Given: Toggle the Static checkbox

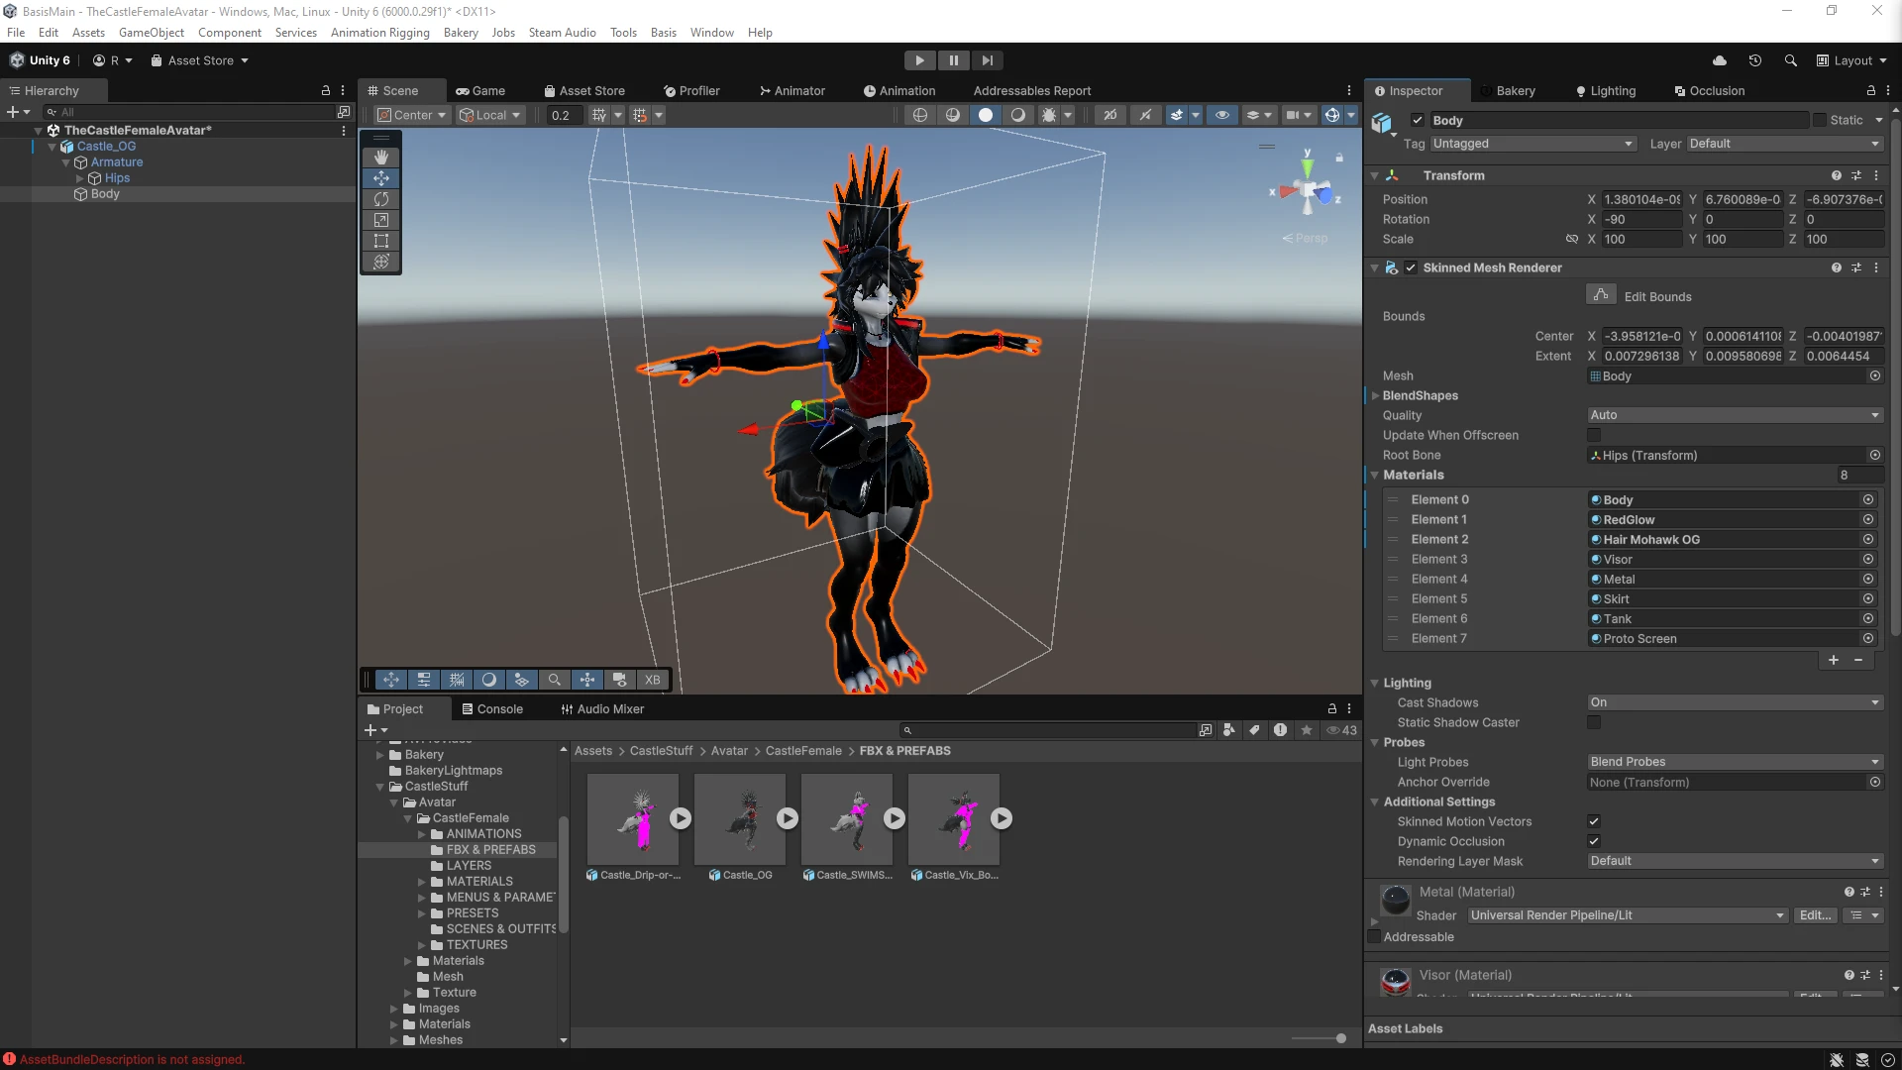Looking at the screenshot, I should 1820,120.
